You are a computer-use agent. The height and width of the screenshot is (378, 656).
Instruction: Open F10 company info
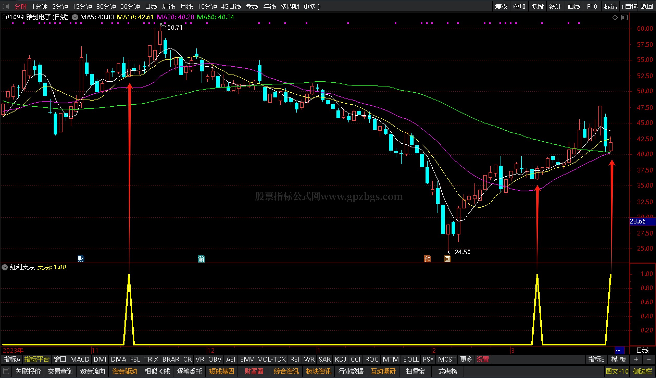(592, 7)
